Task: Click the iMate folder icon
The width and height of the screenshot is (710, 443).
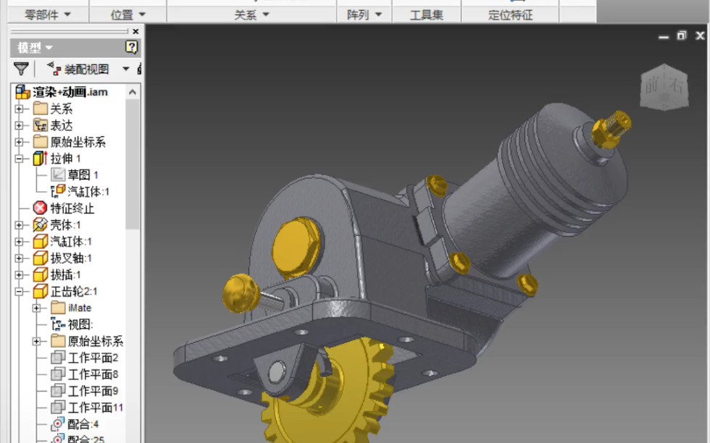Action: coord(58,308)
